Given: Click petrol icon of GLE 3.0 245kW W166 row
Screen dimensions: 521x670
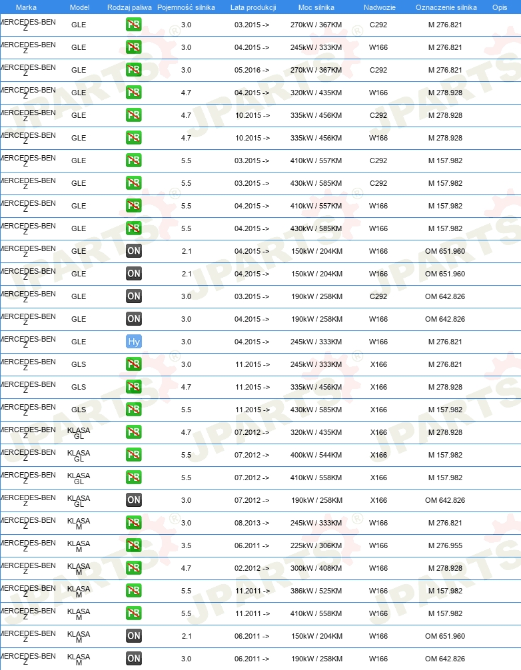Looking at the screenshot, I should pyautogui.click(x=134, y=47).
